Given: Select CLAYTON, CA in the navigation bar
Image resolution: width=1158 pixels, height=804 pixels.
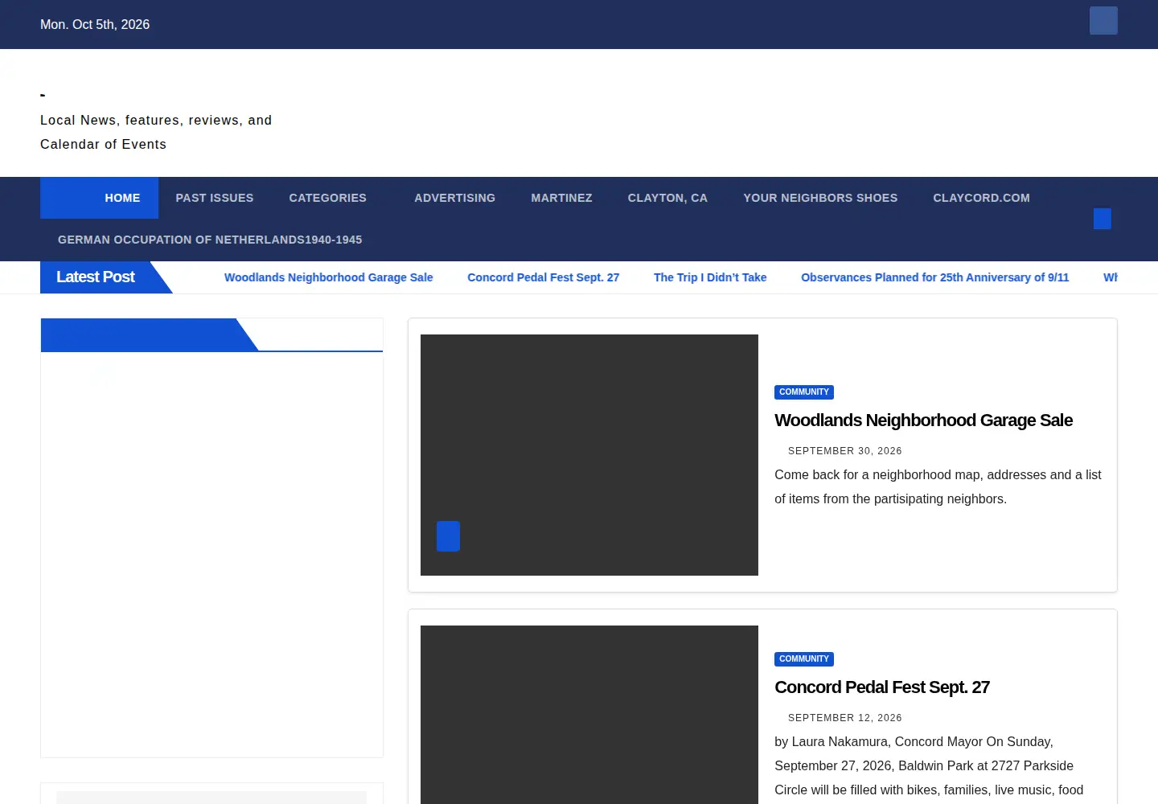Looking at the screenshot, I should coord(667,198).
